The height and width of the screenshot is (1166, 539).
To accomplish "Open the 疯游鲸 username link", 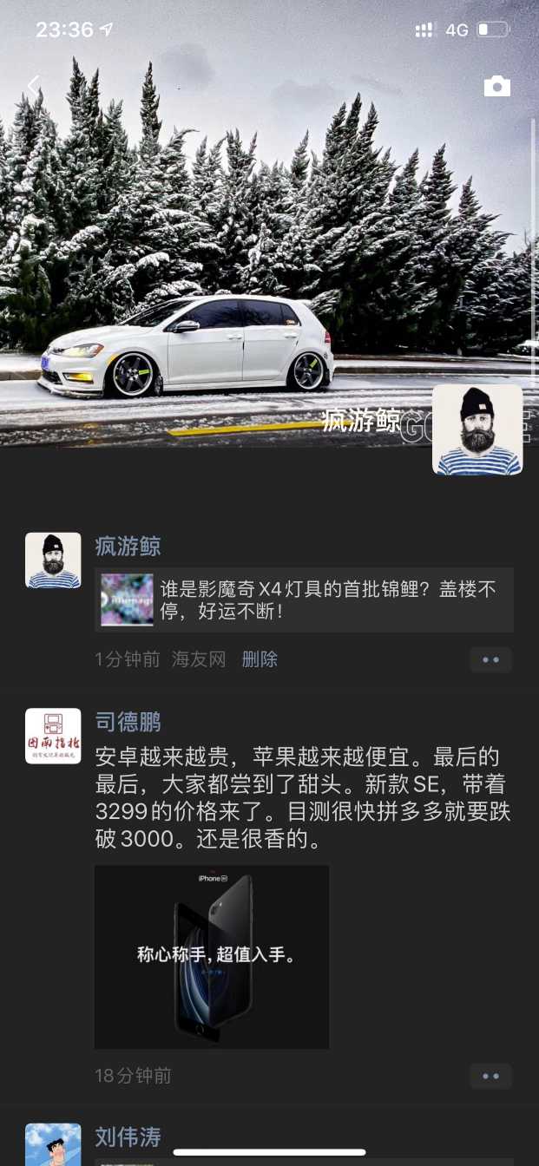I will (128, 547).
